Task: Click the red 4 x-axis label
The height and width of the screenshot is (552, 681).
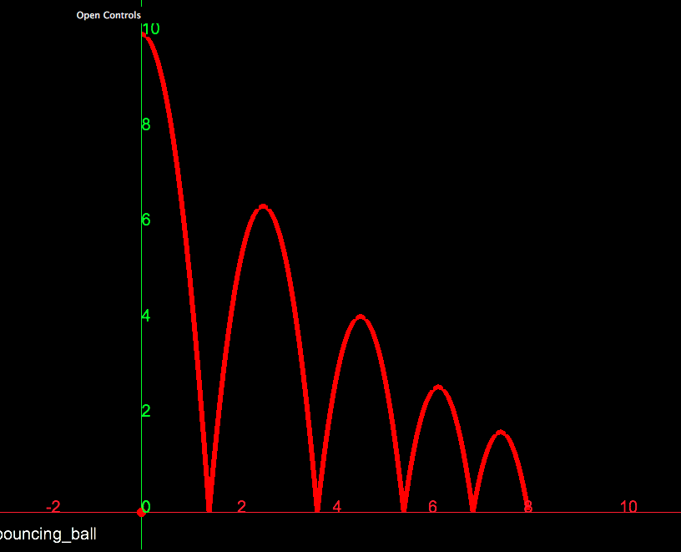Action: click(337, 507)
